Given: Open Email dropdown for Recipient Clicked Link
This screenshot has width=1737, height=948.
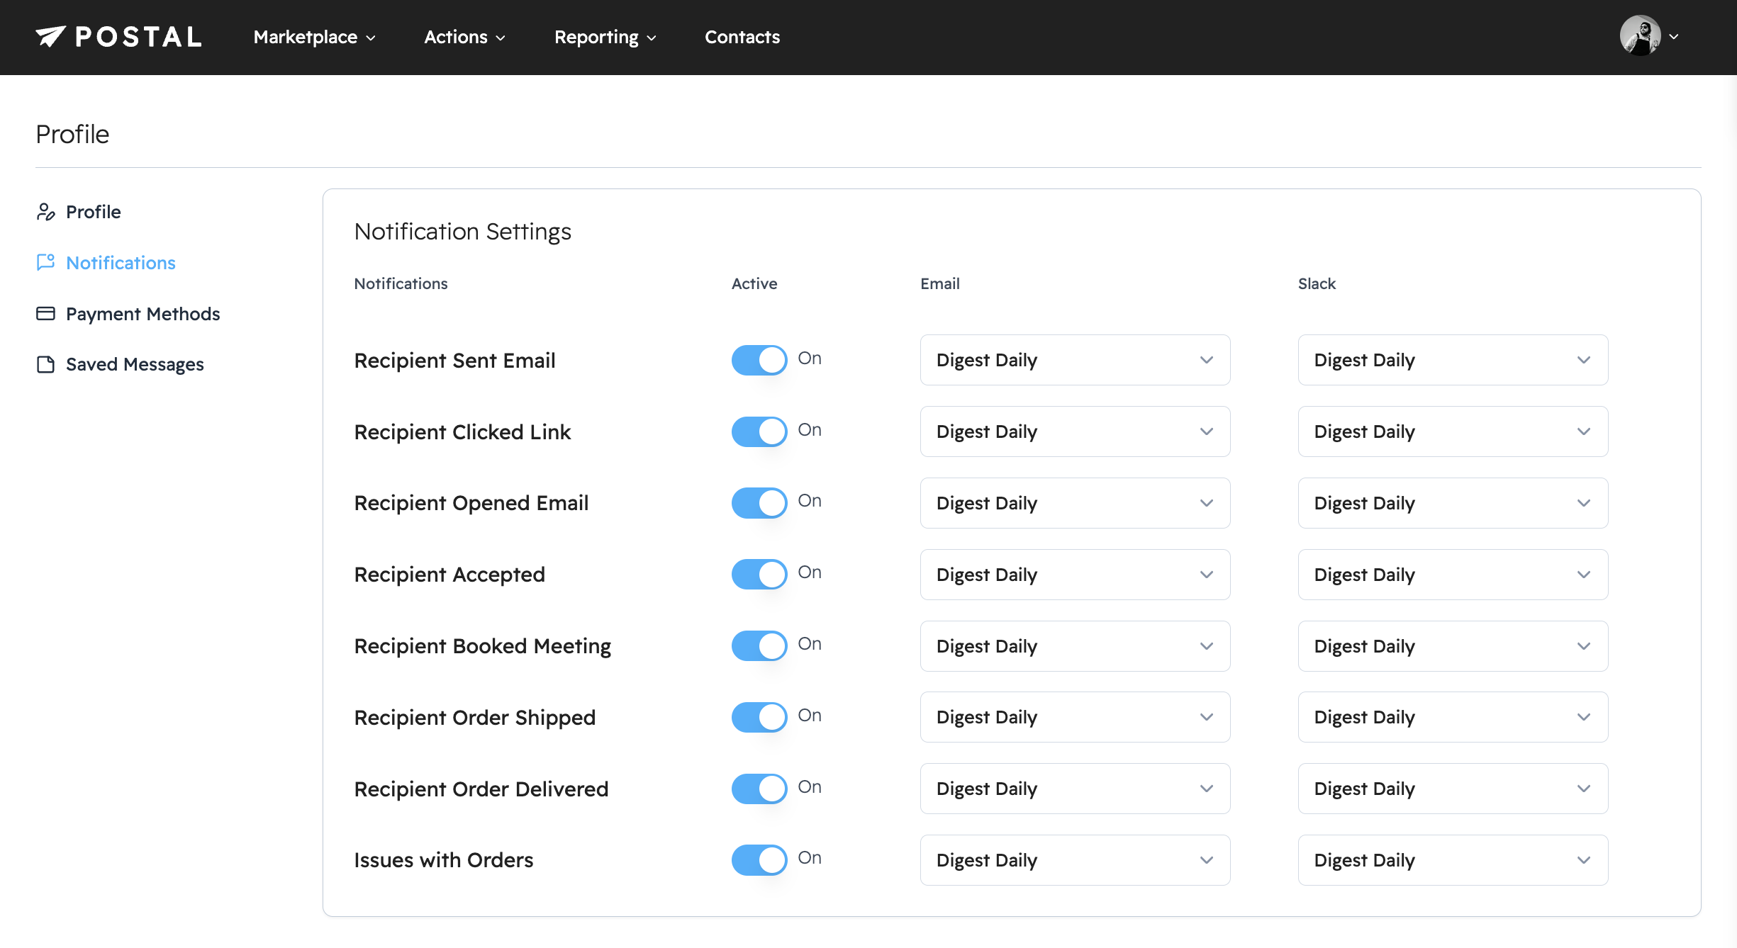Looking at the screenshot, I should click(x=1074, y=431).
